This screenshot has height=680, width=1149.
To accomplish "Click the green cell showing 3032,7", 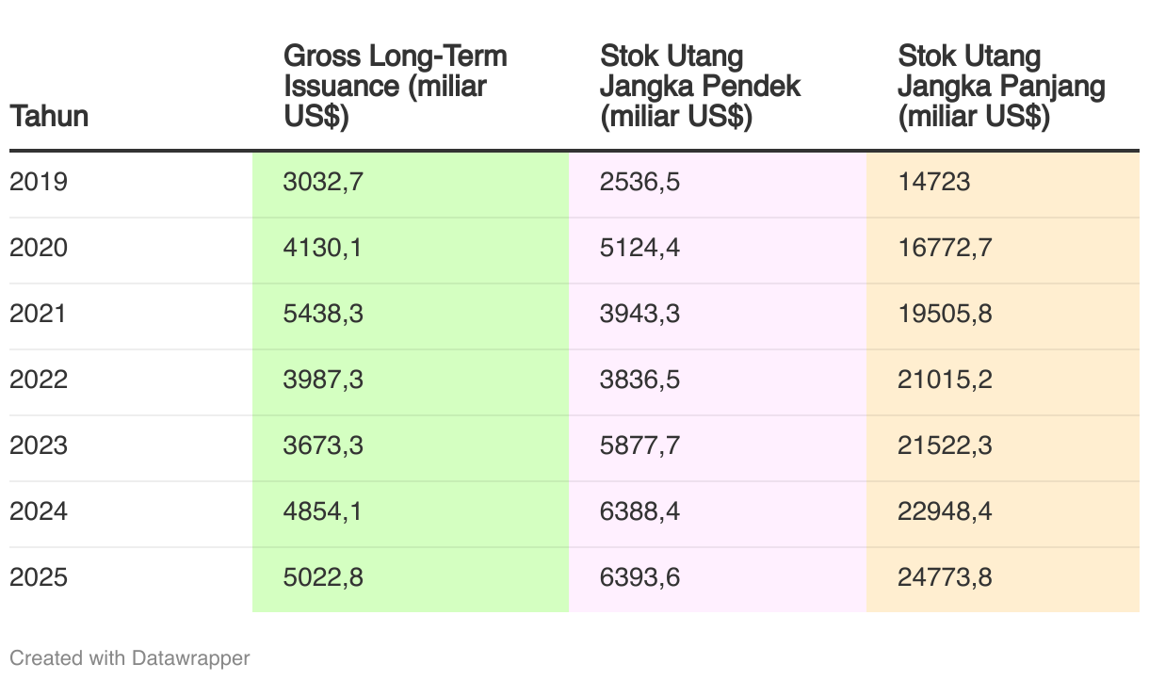I will click(x=323, y=182).
